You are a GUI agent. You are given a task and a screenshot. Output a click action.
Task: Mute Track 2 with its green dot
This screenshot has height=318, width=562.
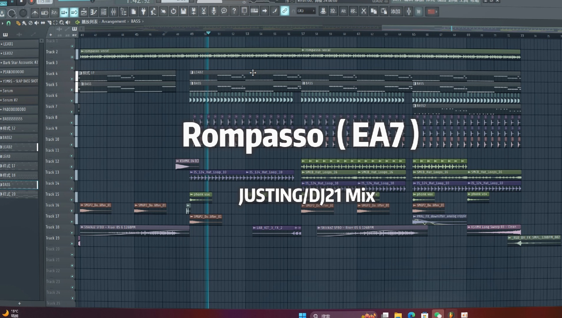(72, 57)
